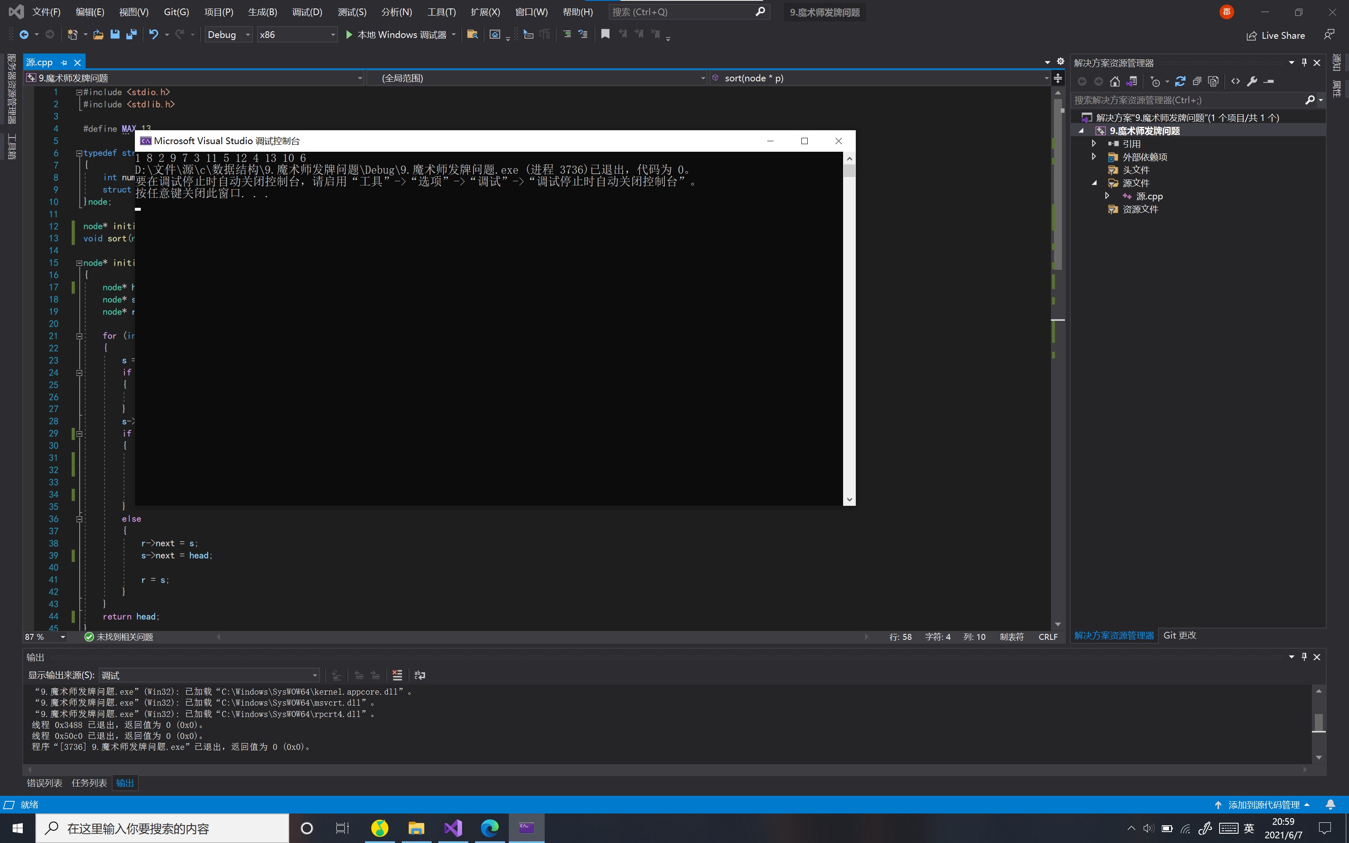Expand the 引用 node in Solution Explorer

coord(1094,144)
